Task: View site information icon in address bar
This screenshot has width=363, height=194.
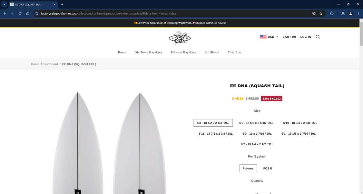Action: [x=37, y=14]
